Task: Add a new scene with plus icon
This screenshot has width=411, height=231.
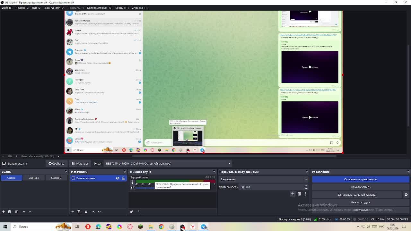Action: [4, 212]
